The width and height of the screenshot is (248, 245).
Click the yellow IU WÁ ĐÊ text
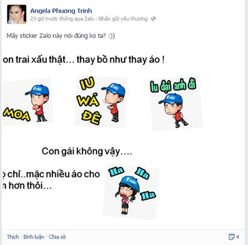[x=89, y=100]
